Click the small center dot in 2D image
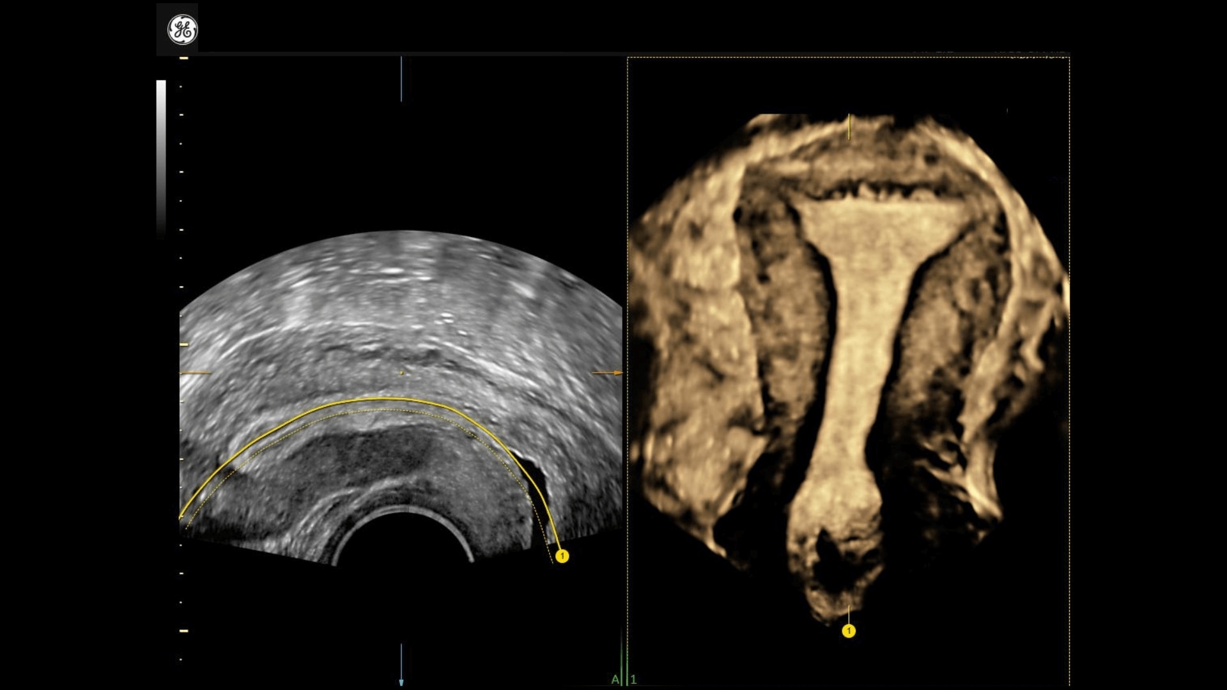This screenshot has width=1227, height=690. 402,372
